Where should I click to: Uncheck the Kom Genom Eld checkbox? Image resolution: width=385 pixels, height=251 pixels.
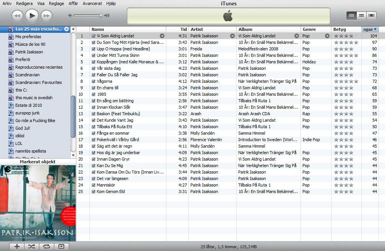[x=93, y=191]
